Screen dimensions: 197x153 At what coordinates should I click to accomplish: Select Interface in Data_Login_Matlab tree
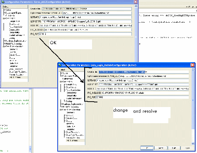pos(70,124)
